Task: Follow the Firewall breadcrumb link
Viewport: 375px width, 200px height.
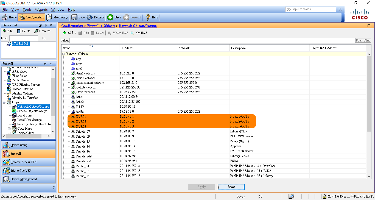Action: pos(93,26)
